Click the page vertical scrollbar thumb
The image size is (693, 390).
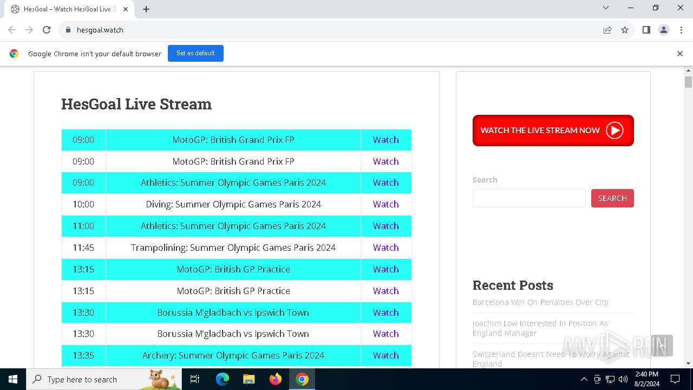(688, 82)
